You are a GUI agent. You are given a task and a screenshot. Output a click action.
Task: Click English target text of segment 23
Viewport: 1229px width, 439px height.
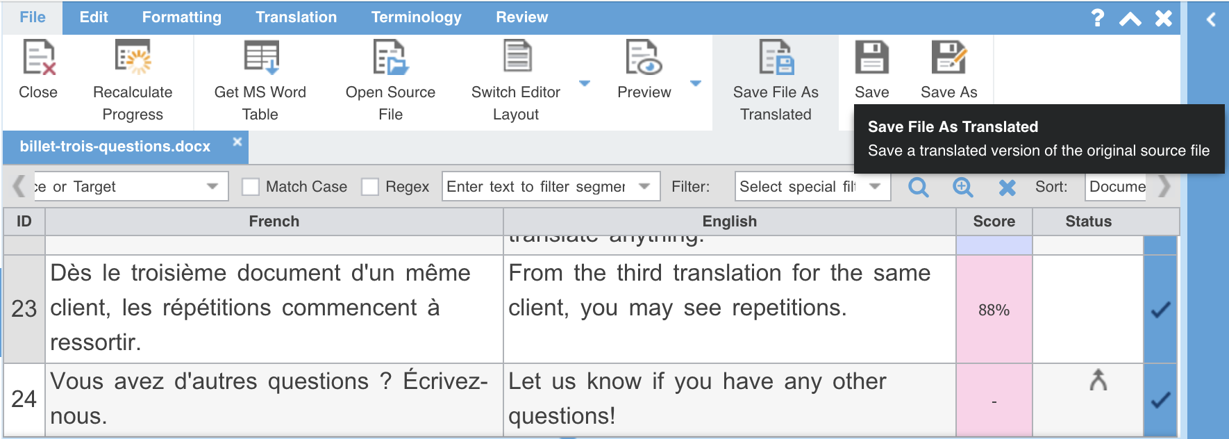(719, 290)
